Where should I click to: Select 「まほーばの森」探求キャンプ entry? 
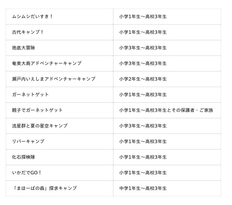(x=44, y=189)
